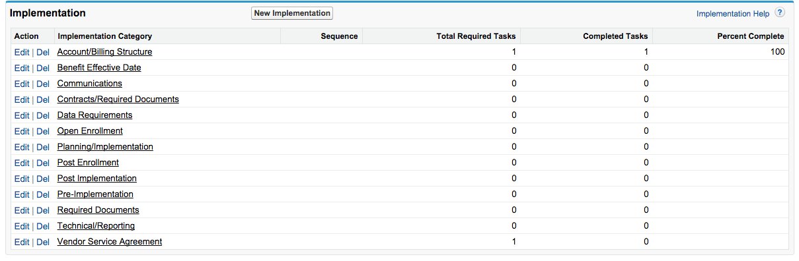Edit the Planning/Implementation row
This screenshot has width=799, height=261.
(21, 147)
